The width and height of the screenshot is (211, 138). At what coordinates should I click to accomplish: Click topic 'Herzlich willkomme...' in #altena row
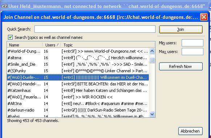(129, 58)
